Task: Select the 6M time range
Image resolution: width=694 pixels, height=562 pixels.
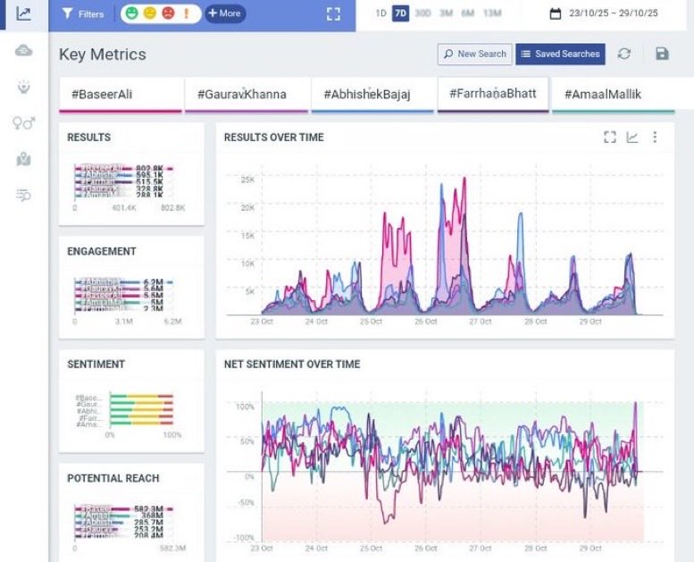Action: [x=467, y=13]
